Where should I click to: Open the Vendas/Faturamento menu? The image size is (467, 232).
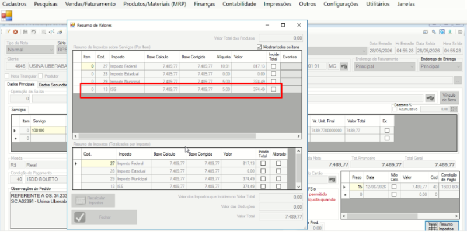[x=90, y=4]
